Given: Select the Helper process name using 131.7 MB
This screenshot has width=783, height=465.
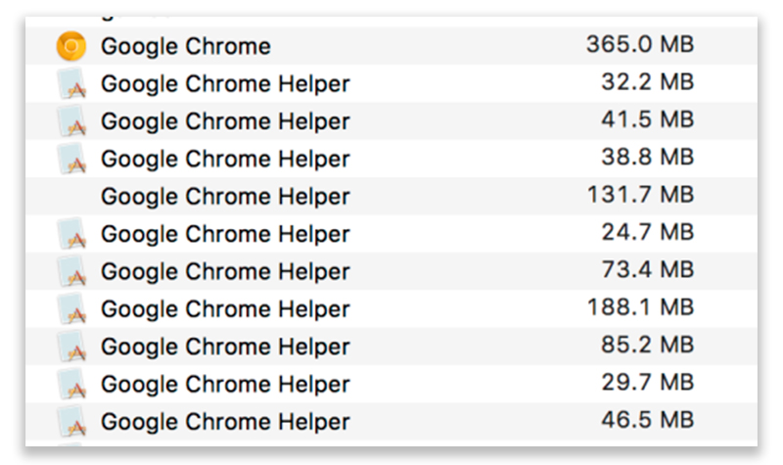Looking at the screenshot, I should [225, 197].
